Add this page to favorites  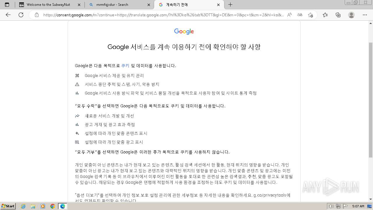310,15
